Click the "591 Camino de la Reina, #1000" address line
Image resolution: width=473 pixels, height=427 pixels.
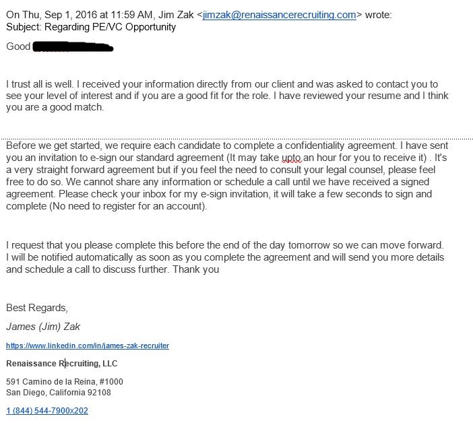65,382
